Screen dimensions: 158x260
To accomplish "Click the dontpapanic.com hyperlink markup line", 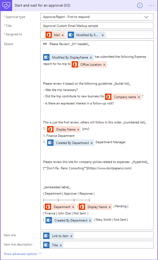I will [87, 168].
